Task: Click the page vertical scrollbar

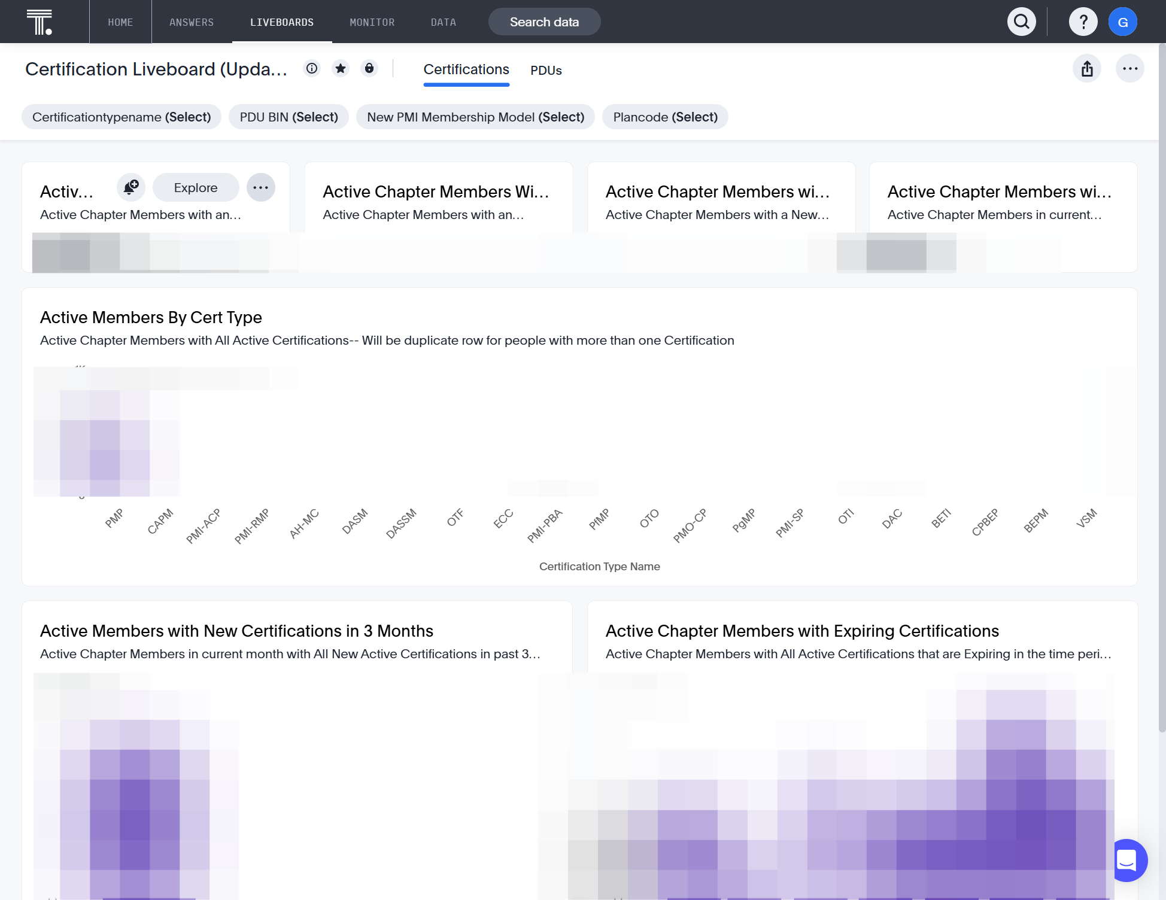Action: [1162, 387]
